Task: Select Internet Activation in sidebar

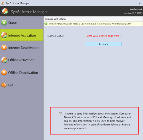Action: (x=22, y=35)
